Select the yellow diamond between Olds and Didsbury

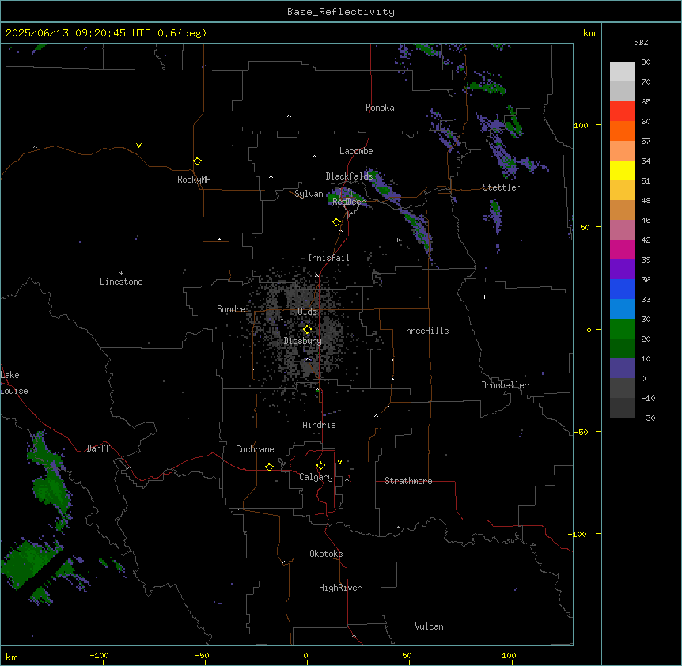[307, 330]
